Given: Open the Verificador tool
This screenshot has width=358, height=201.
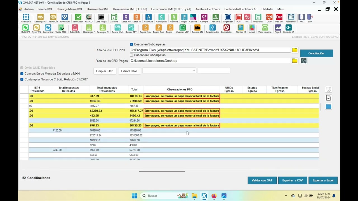Looking at the screenshot, I should 78,18.
